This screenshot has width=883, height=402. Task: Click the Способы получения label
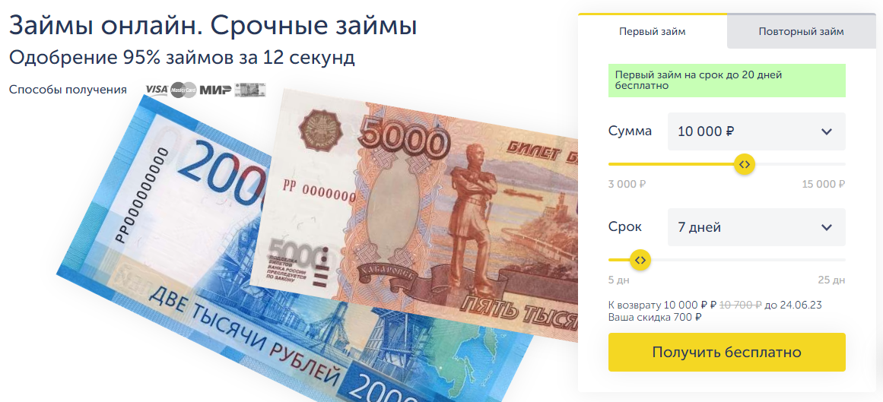pyautogui.click(x=68, y=90)
